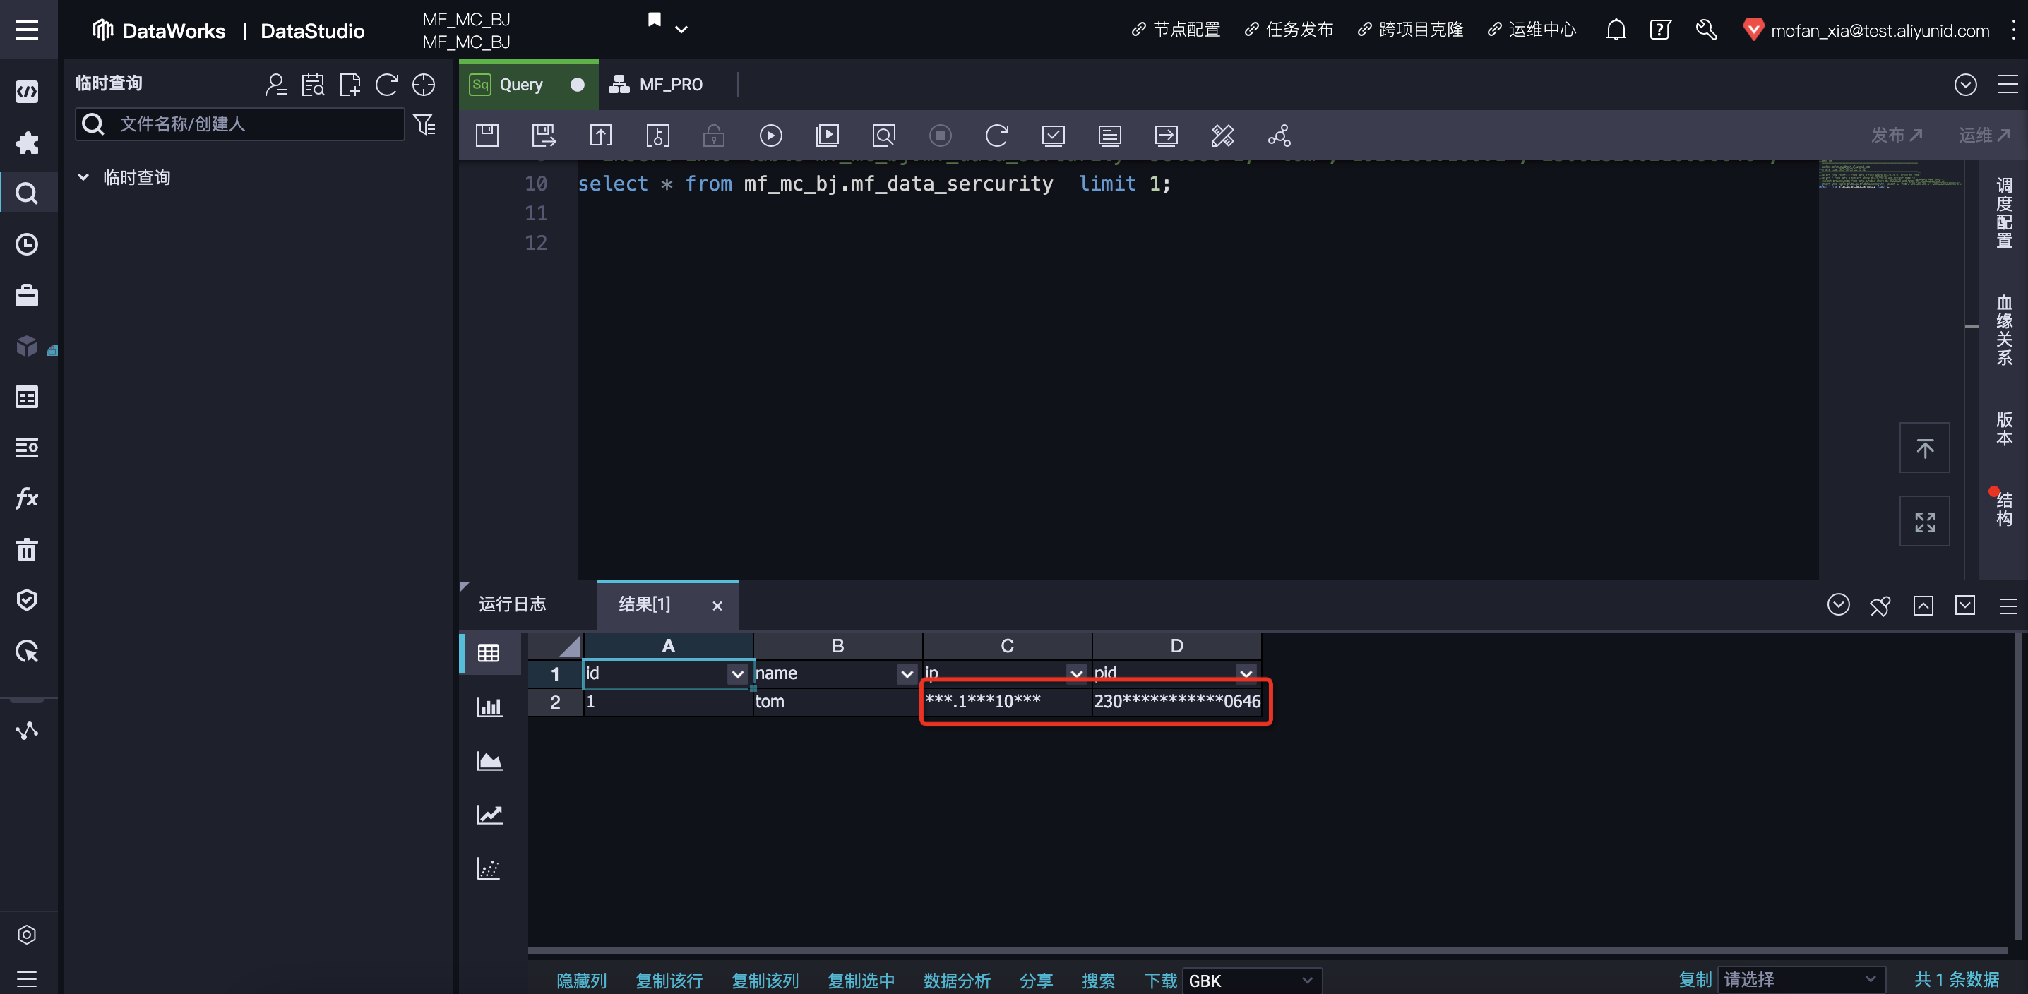Click the bar chart view icon
2028x994 pixels.
pyautogui.click(x=489, y=706)
